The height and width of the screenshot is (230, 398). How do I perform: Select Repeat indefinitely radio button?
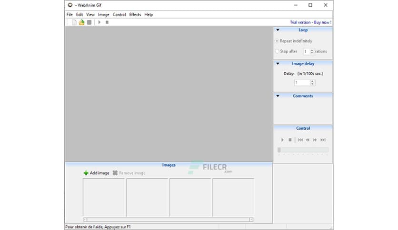277,41
